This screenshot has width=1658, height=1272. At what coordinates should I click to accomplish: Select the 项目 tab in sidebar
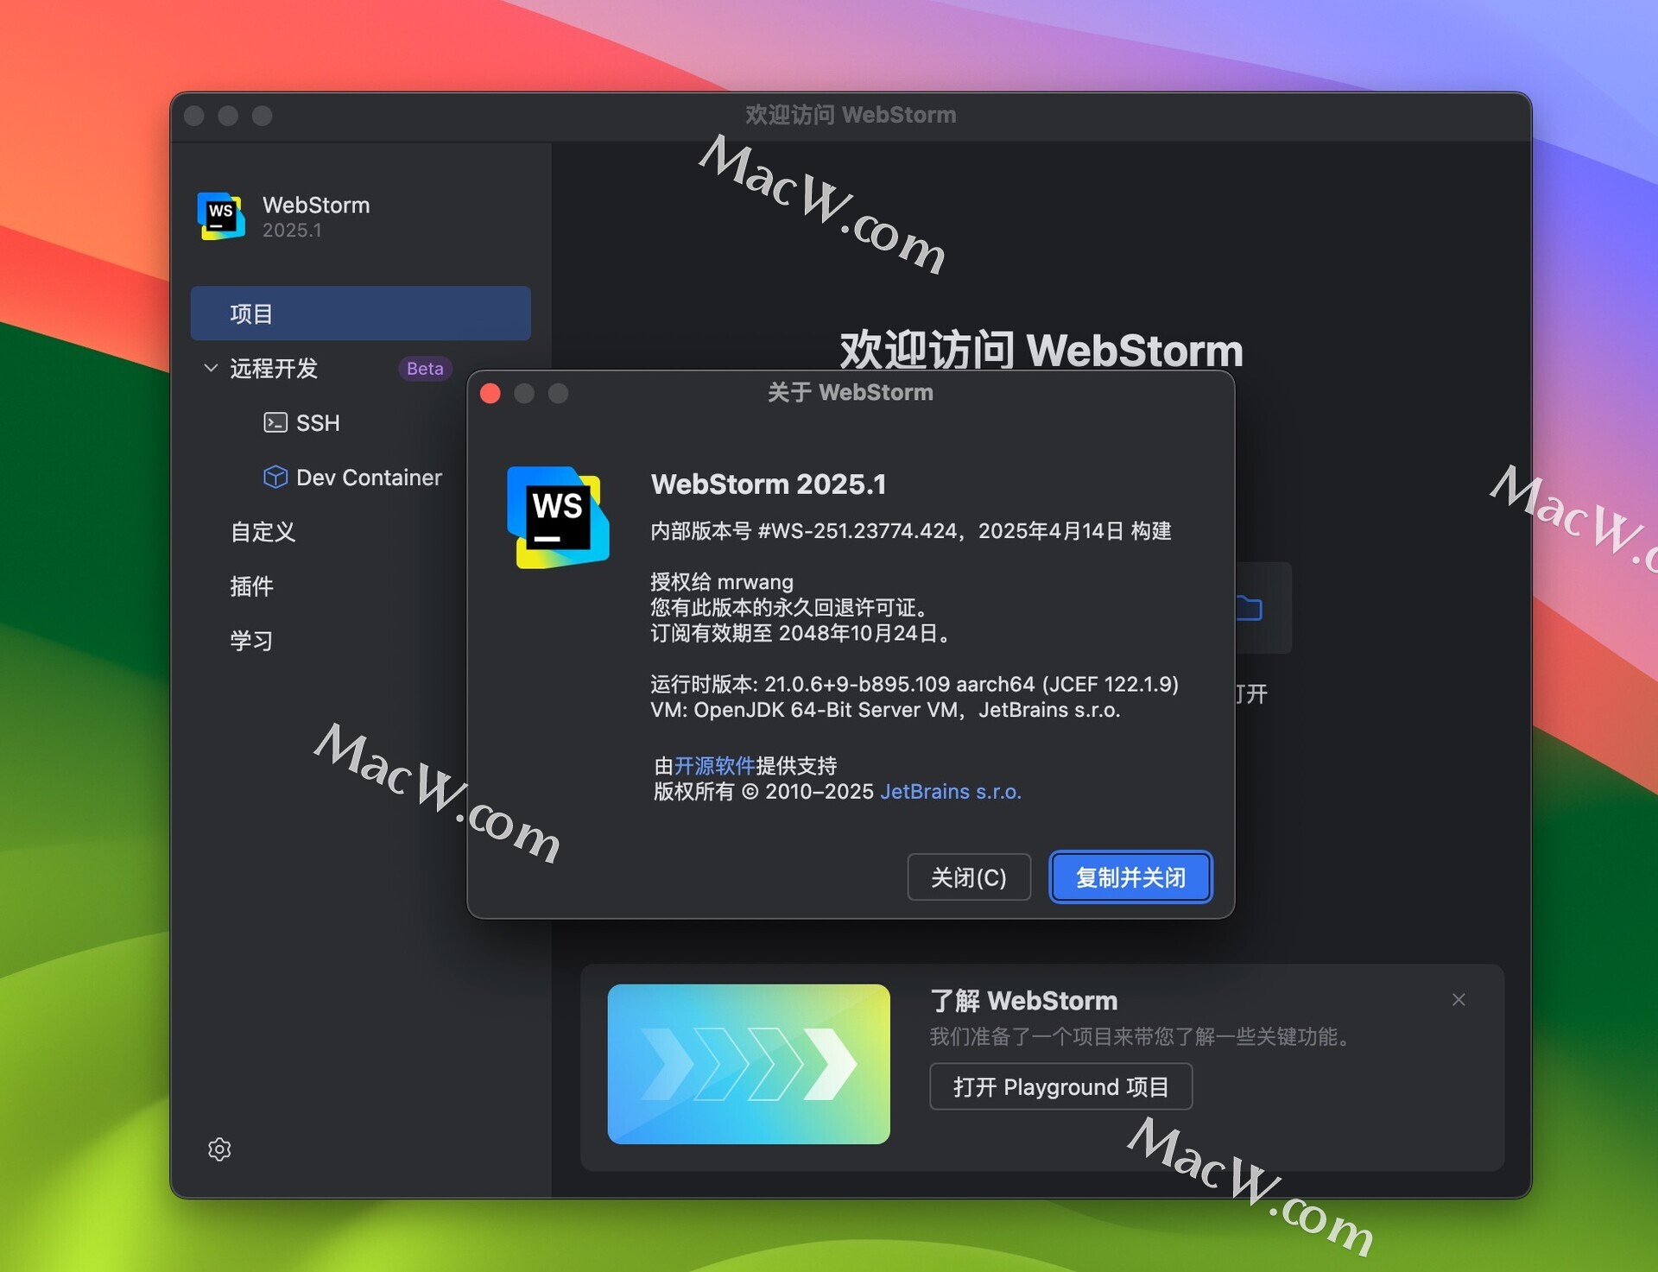pos(360,313)
